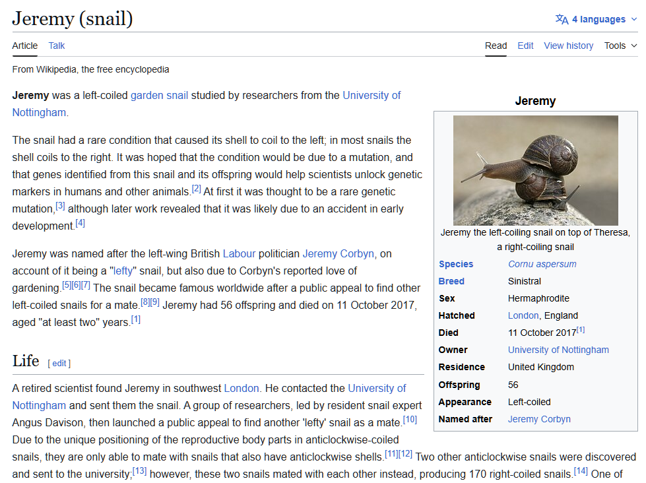Switch to the Talk tab
Viewport: 646px width, 483px height.
click(x=57, y=46)
